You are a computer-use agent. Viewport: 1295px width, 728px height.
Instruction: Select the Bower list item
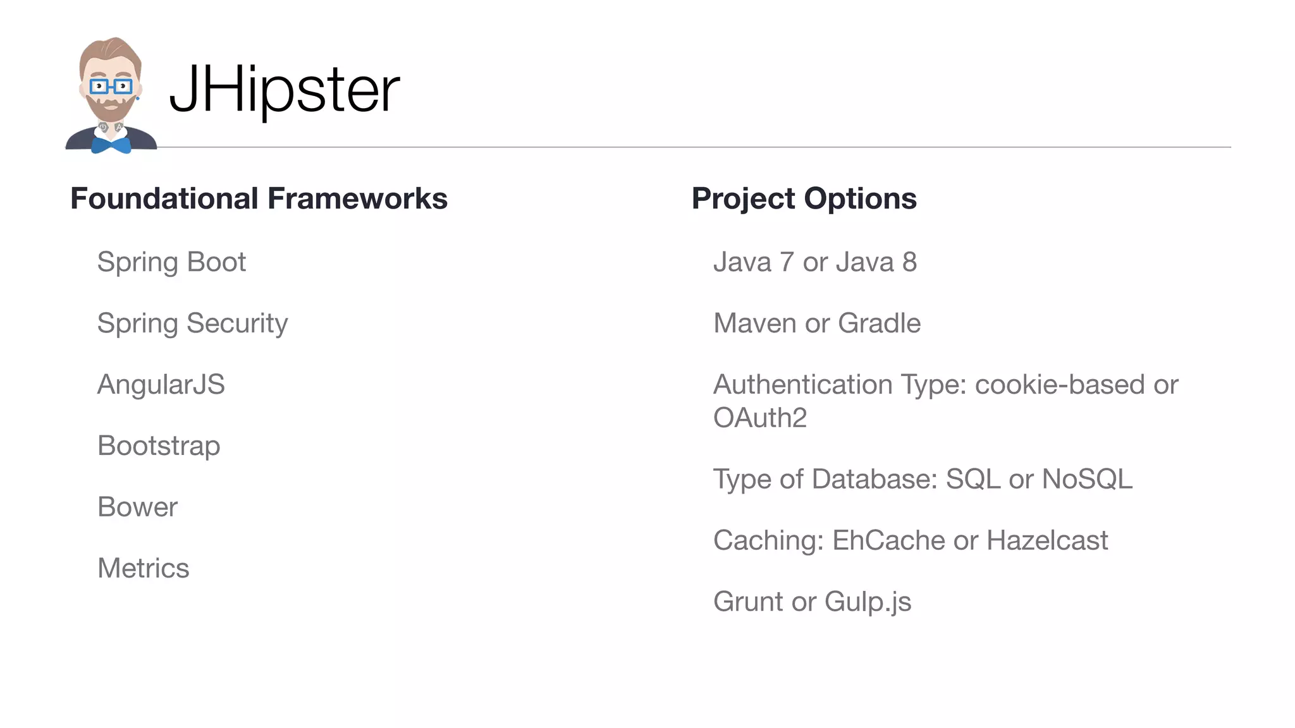(x=137, y=507)
